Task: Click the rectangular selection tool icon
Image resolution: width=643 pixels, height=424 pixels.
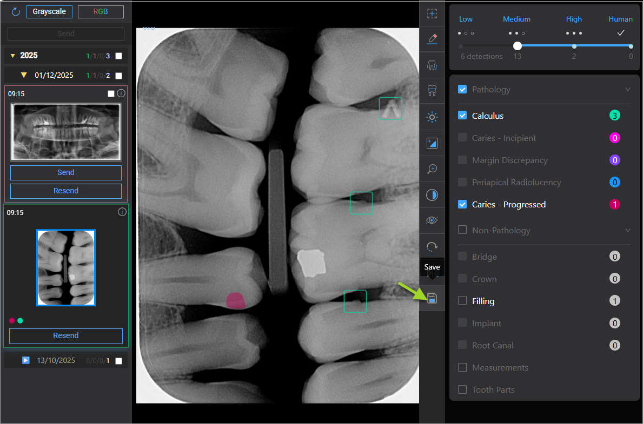Action: (x=432, y=14)
